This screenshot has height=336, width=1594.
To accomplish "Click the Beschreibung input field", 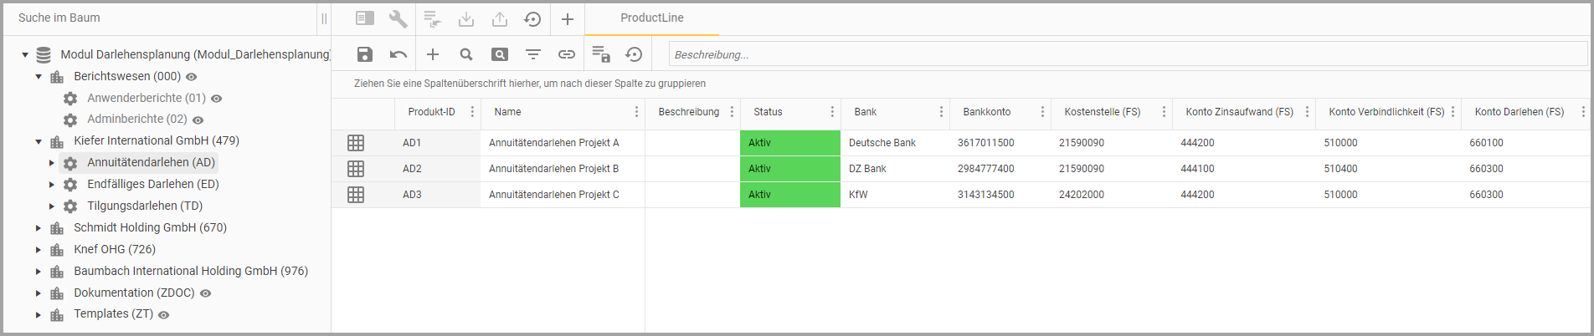I will pyautogui.click(x=1127, y=54).
